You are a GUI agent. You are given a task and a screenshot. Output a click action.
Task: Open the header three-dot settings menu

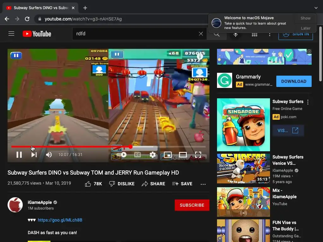(x=270, y=35)
